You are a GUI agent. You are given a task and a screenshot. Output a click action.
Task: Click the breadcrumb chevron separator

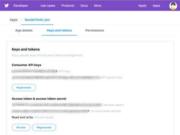point(21,20)
